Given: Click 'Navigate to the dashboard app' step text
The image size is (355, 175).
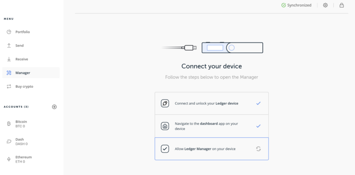Looking at the screenshot, I should click(206, 126).
